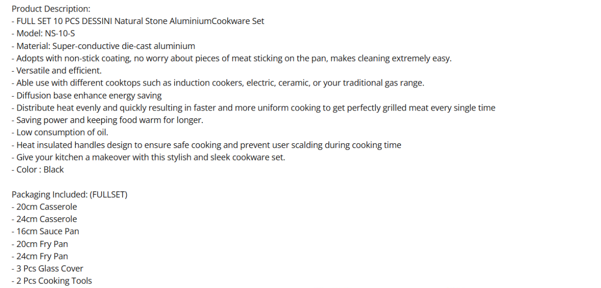This screenshot has height=288, width=601.
Task: Click the non-stick coating description line
Action: pyautogui.click(x=232, y=58)
